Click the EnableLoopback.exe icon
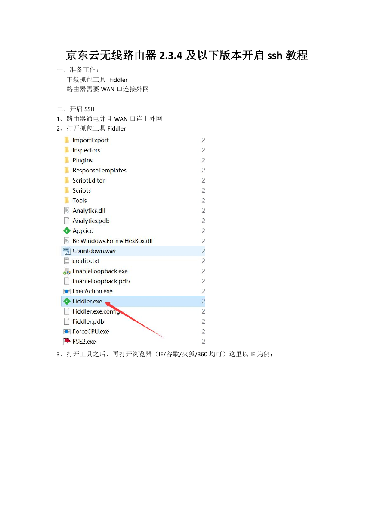 pyautogui.click(x=67, y=271)
